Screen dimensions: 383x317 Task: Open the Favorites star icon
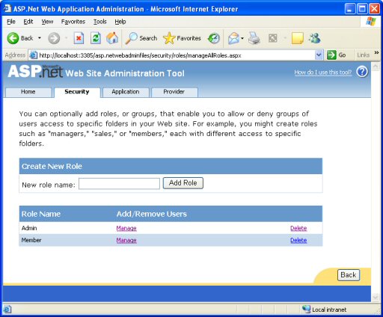pyautogui.click(x=169, y=38)
